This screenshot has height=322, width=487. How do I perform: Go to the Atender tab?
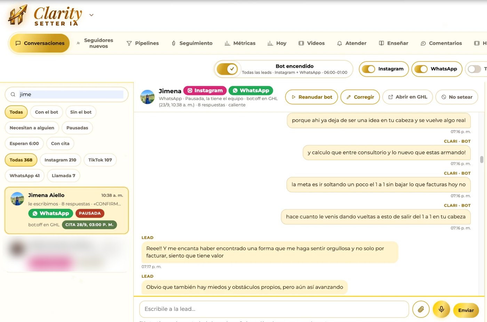tap(352, 43)
